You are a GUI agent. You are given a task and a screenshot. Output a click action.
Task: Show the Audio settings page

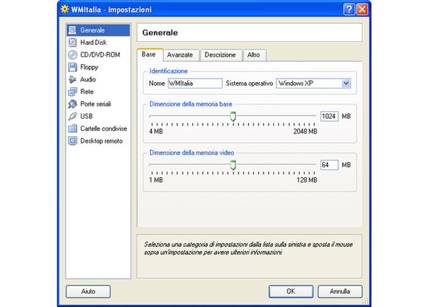[x=98, y=80]
